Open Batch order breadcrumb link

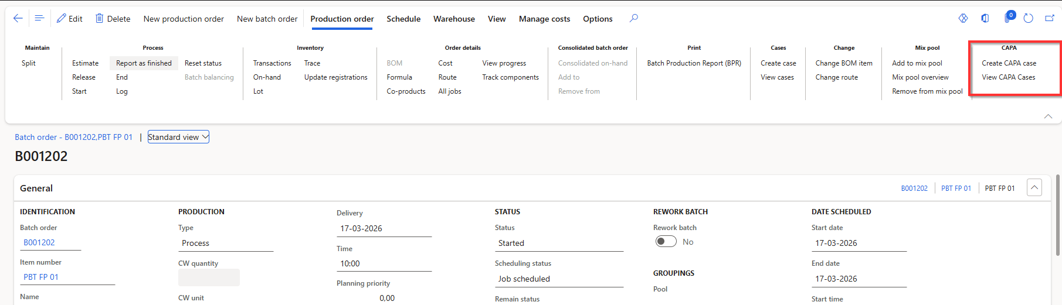pyautogui.click(x=73, y=137)
